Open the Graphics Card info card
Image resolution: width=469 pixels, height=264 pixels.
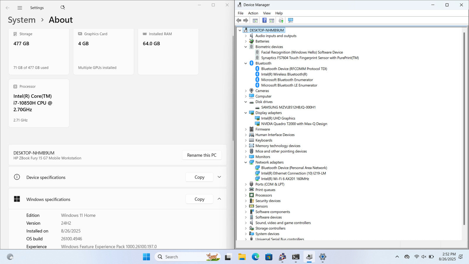coord(103,52)
